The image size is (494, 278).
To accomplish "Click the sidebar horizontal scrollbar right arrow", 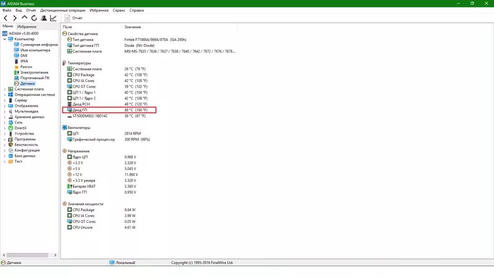I will pos(56,255).
